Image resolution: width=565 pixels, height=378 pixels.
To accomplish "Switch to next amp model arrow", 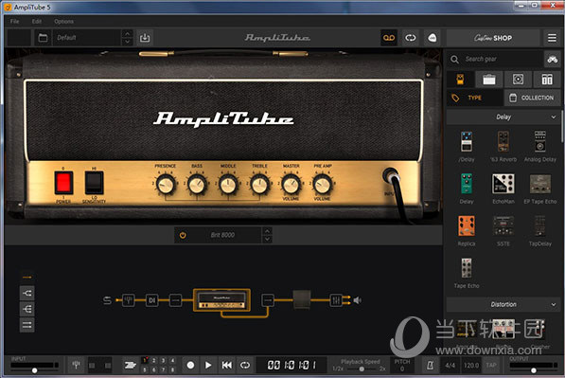I will [267, 239].
